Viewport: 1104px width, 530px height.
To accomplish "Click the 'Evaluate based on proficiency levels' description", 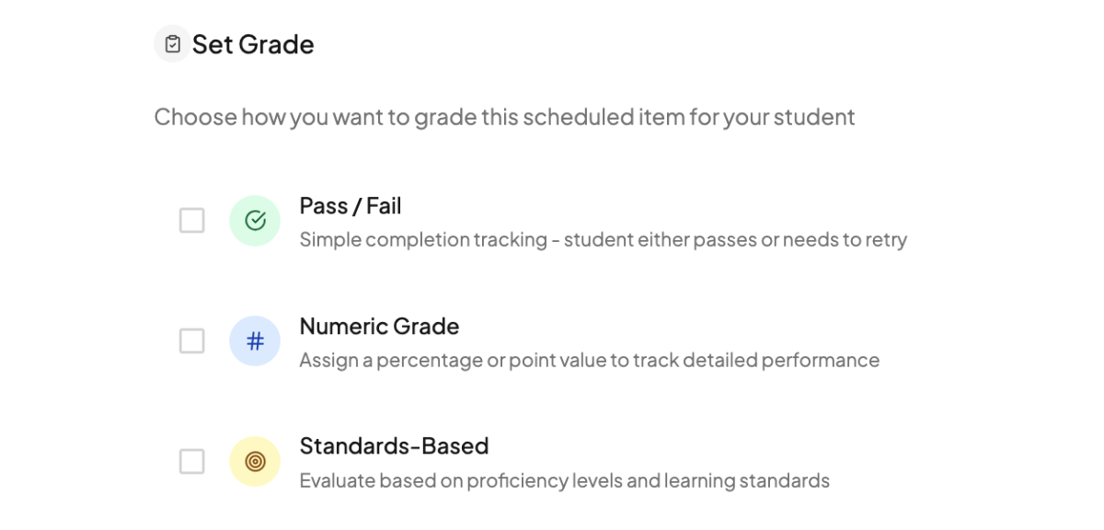I will (564, 481).
